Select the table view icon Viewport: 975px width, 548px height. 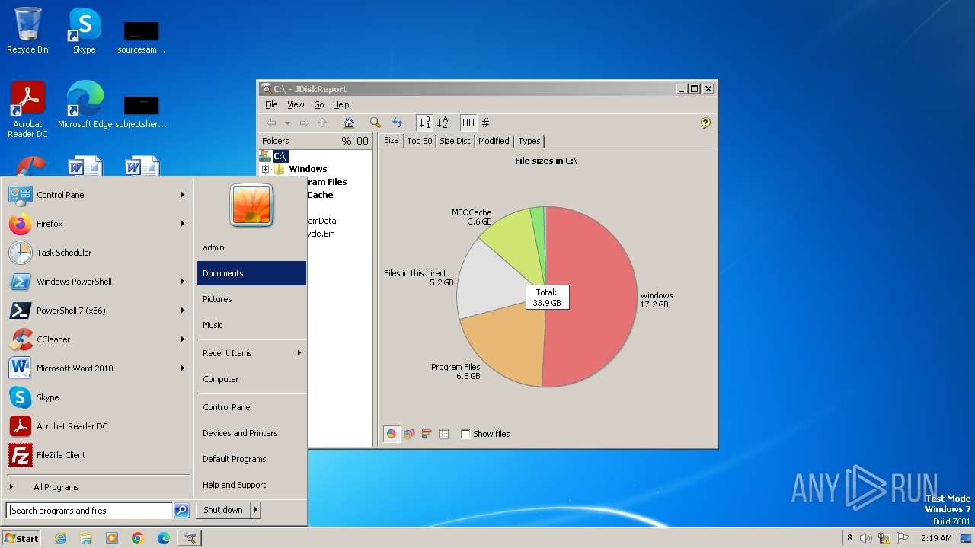(x=444, y=434)
